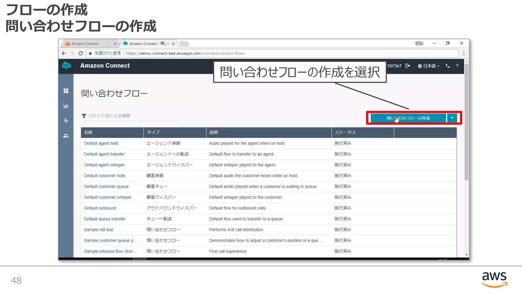Image resolution: width=522 pixels, height=293 pixels.
Task: Open the users icon in sidebar
Action: click(x=66, y=136)
